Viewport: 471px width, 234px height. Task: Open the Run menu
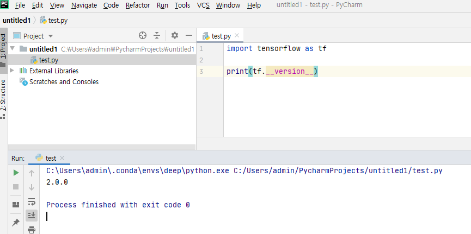[x=162, y=5]
